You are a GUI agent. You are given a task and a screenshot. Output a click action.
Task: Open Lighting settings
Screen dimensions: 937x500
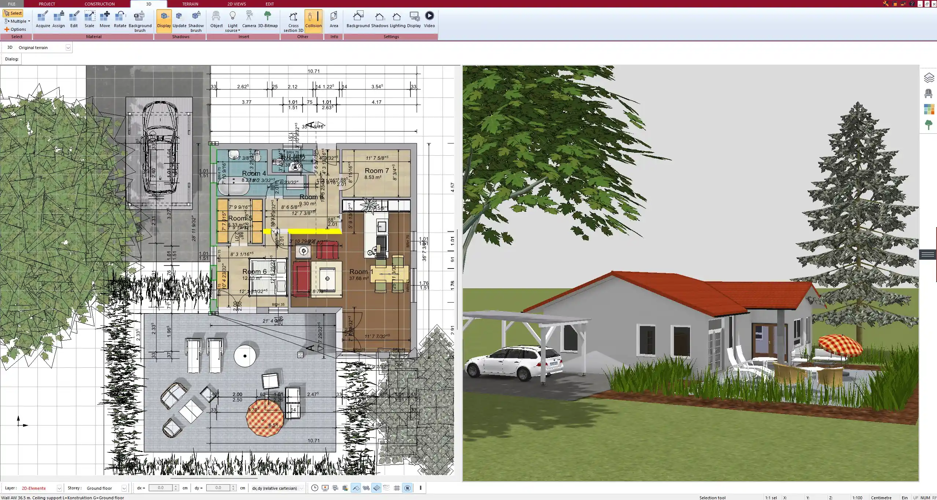click(398, 20)
